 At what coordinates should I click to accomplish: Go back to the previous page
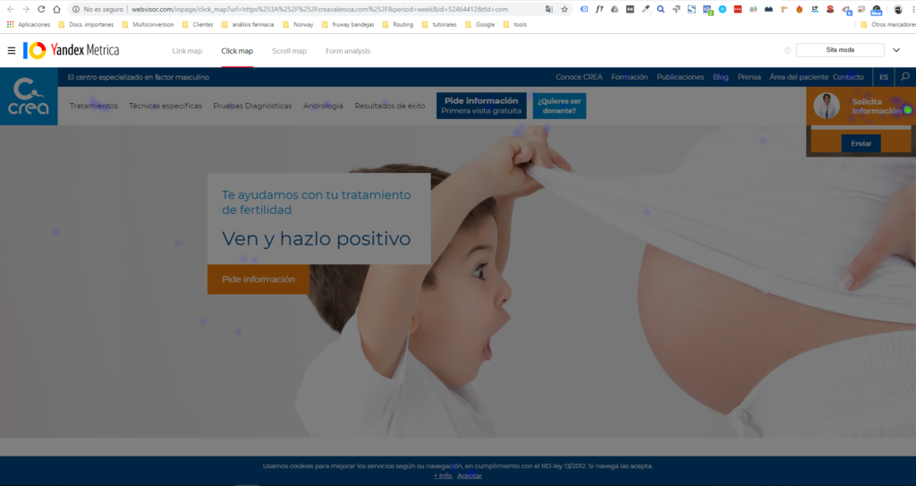coord(11,9)
